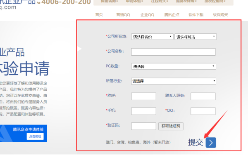
Task: Click the 称呼 input field
Action: click(x=143, y=96)
